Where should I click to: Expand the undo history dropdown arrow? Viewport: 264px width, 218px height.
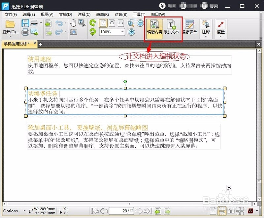click(x=65, y=23)
